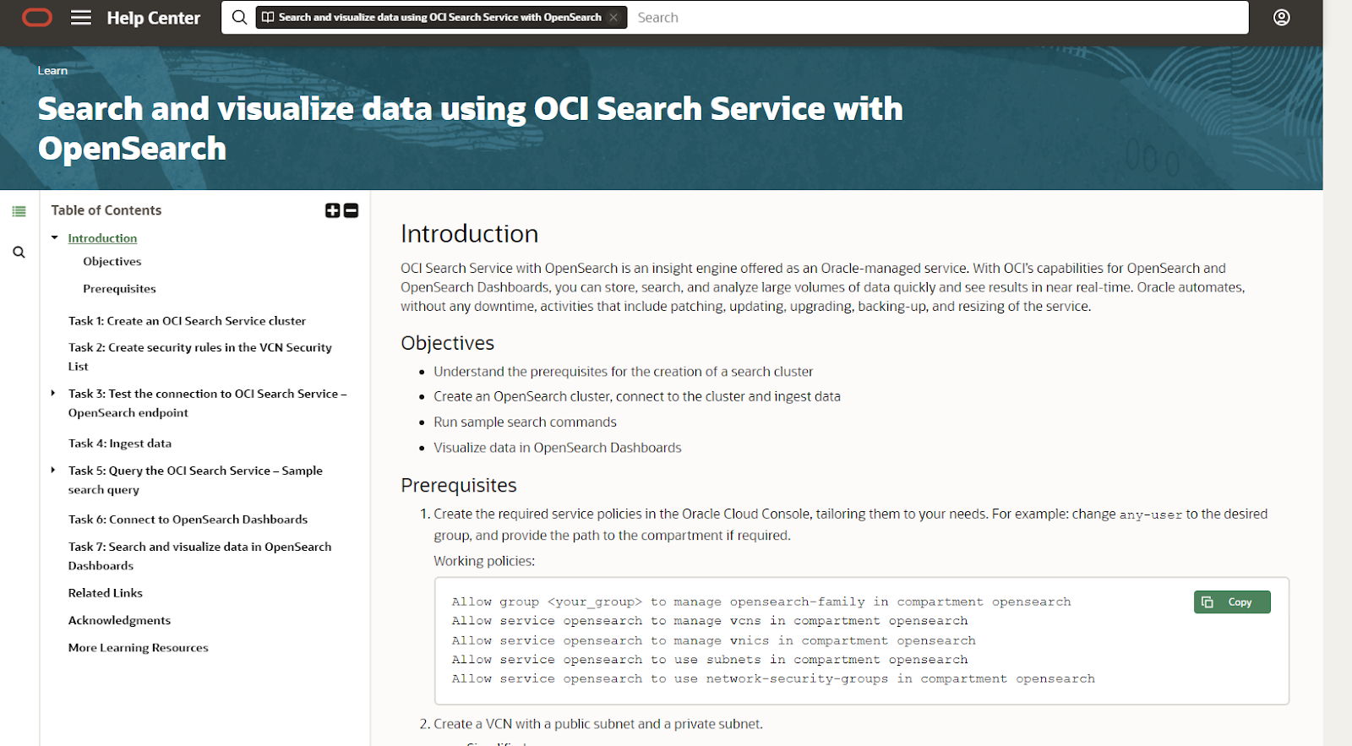Image resolution: width=1352 pixels, height=746 pixels.
Task: Click the copy icon in code block
Action: pyautogui.click(x=1208, y=602)
